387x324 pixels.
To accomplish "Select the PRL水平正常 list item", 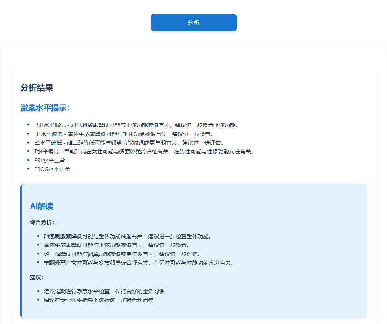I will 50,160.
